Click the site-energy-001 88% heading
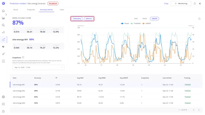Screen dimensions: 205x115 (23, 40)
